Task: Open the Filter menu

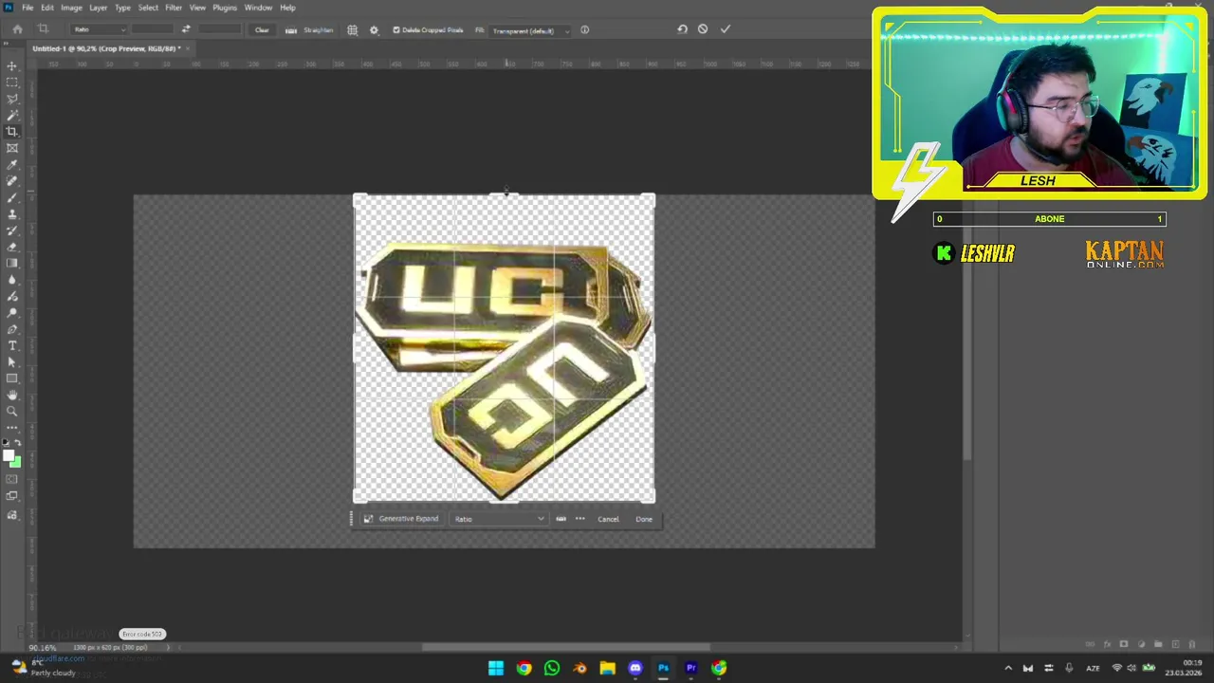Action: [x=174, y=8]
